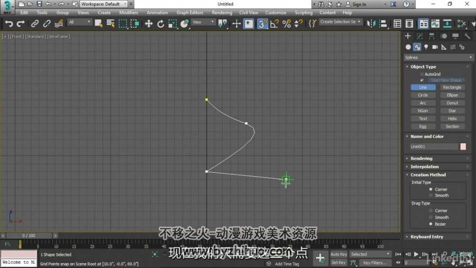Image resolution: width=476 pixels, height=268 pixels.
Task: Open the Customize menu
Action: click(276, 13)
